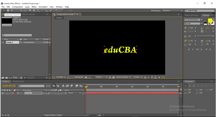
Task: Select the Clone Stamp tool
Action: (47, 10)
